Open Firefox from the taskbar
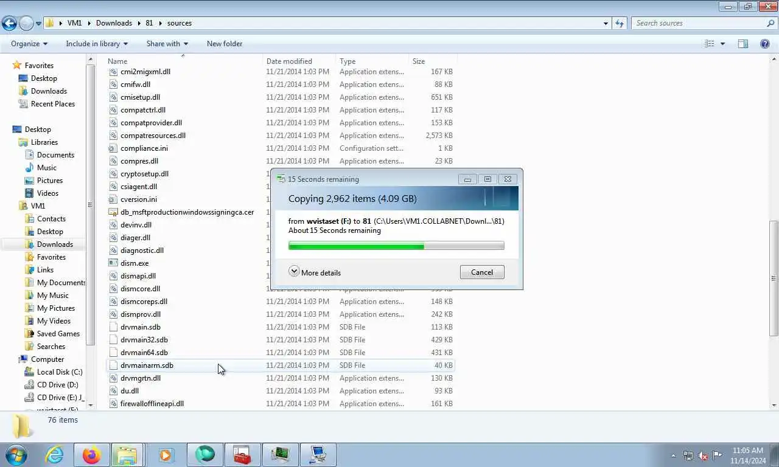The height and width of the screenshot is (467, 779). (91, 455)
